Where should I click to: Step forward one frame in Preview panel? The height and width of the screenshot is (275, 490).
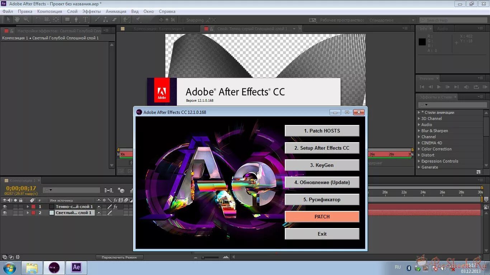(448, 87)
